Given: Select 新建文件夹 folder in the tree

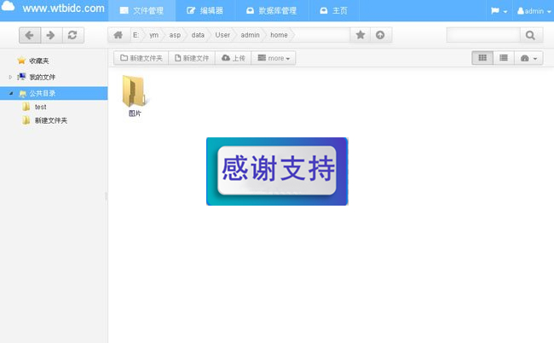Looking at the screenshot, I should coord(50,120).
